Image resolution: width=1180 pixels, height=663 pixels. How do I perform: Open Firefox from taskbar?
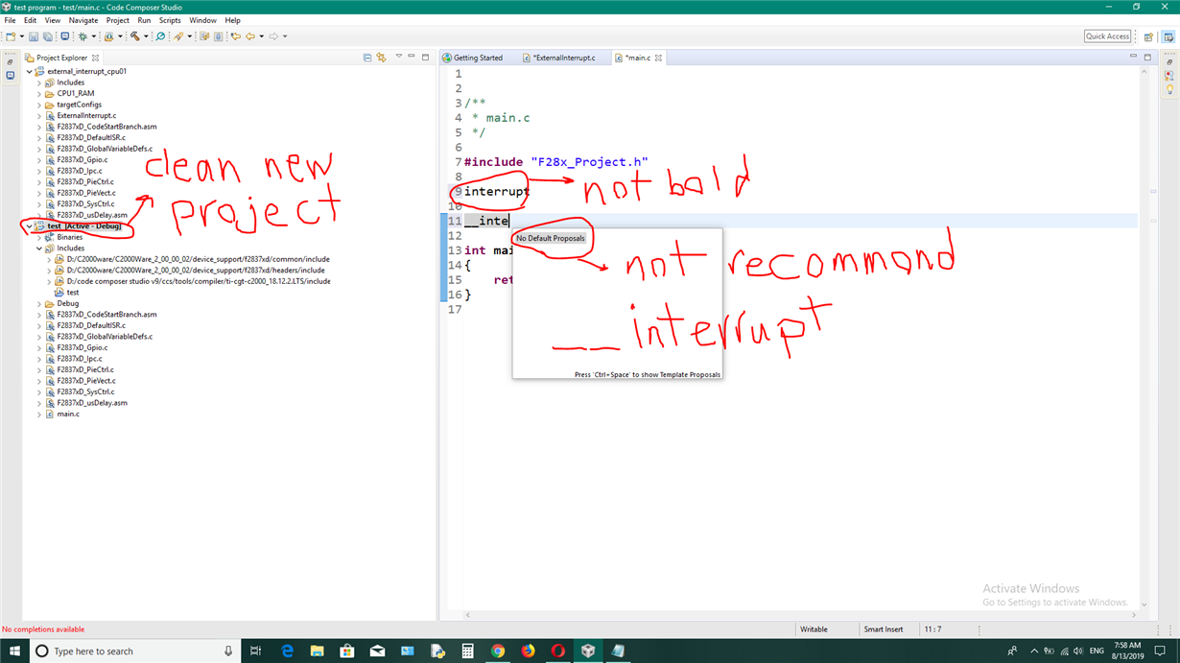click(528, 651)
